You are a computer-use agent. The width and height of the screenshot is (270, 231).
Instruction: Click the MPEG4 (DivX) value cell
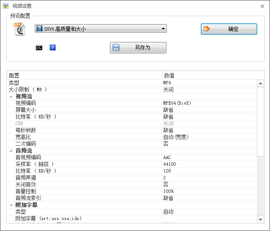point(209,103)
